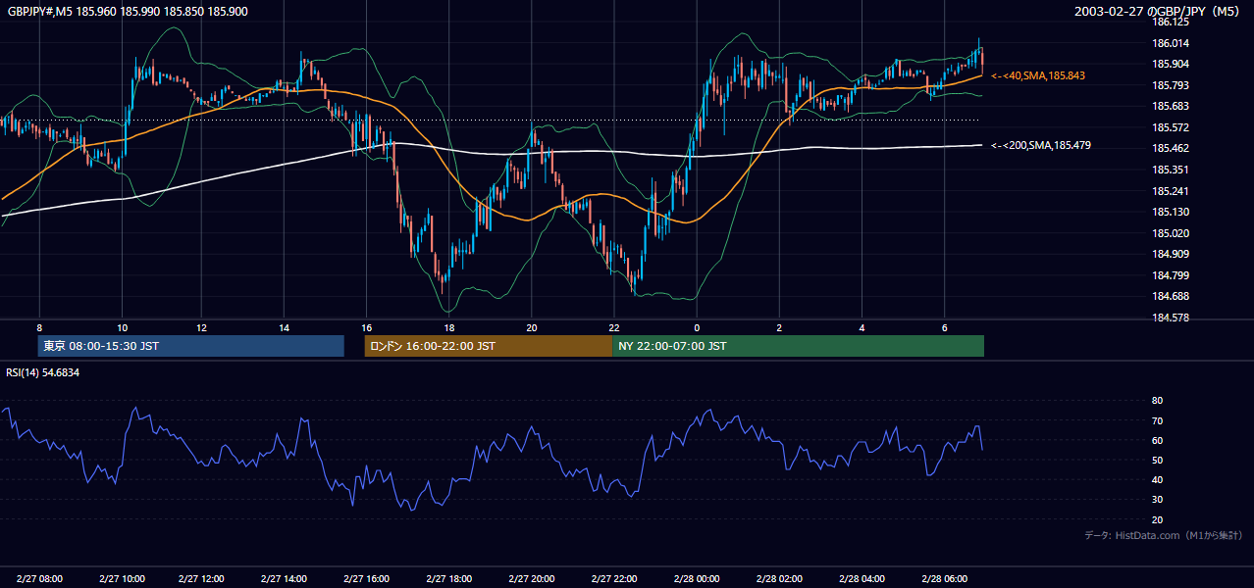Click hour tick 22 under price chart
The image size is (1254, 588).
click(613, 327)
